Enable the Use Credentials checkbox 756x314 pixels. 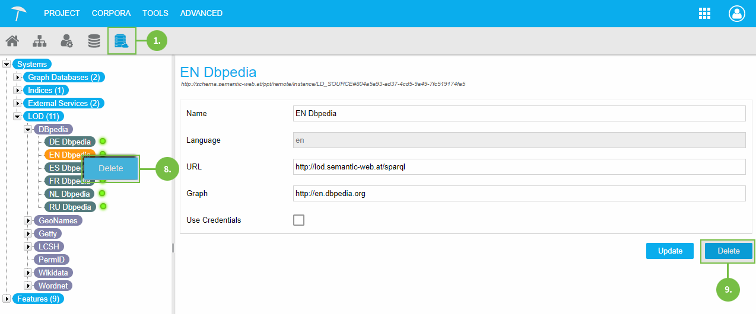(299, 220)
